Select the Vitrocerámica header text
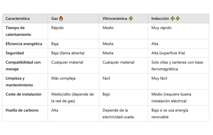Viewport: 213px width, 135px height. point(115,19)
